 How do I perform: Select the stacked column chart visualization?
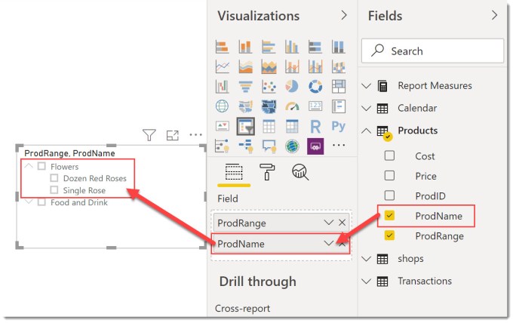click(x=245, y=47)
